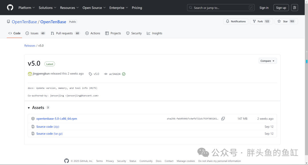Screen dimensions: 308x165
Task: Star the OpenTenBase repository
Action: 286,21
